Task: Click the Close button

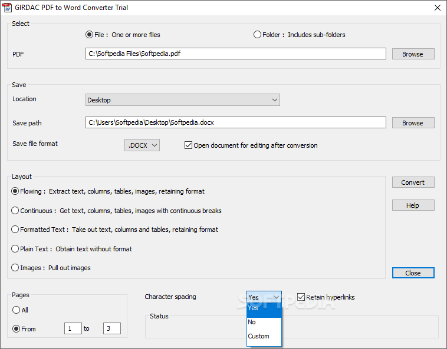Action: [413, 273]
